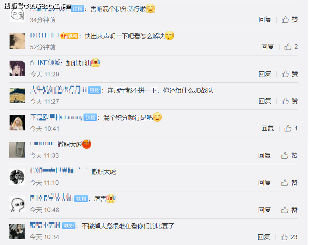Click thumbs-up on the 52分钟前 comment

tap(291, 47)
